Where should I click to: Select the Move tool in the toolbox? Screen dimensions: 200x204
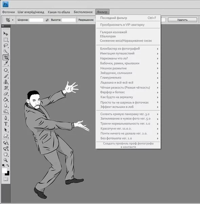(6, 34)
